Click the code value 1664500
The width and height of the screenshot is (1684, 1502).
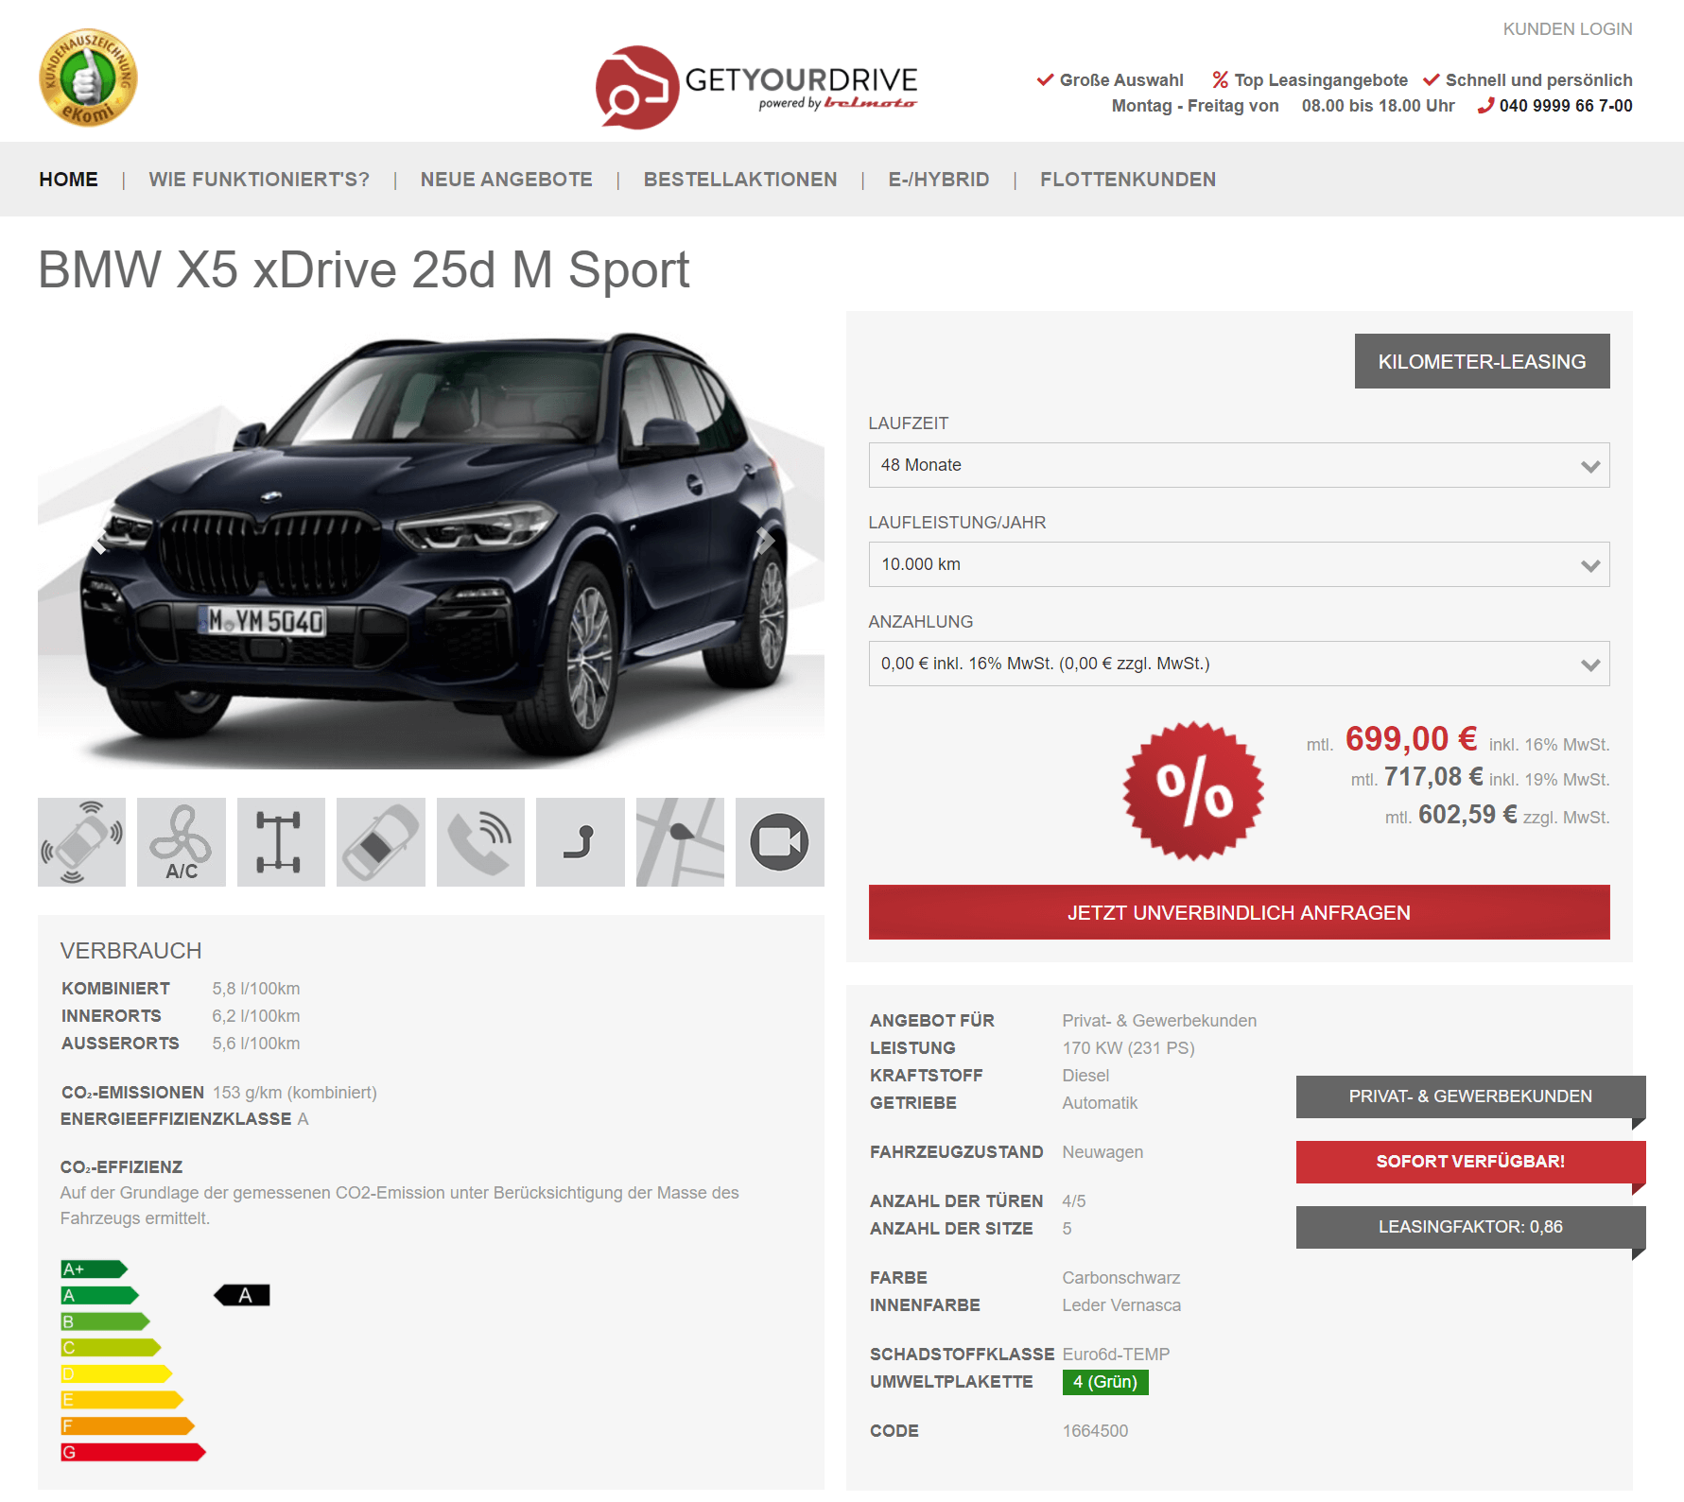click(1095, 1431)
